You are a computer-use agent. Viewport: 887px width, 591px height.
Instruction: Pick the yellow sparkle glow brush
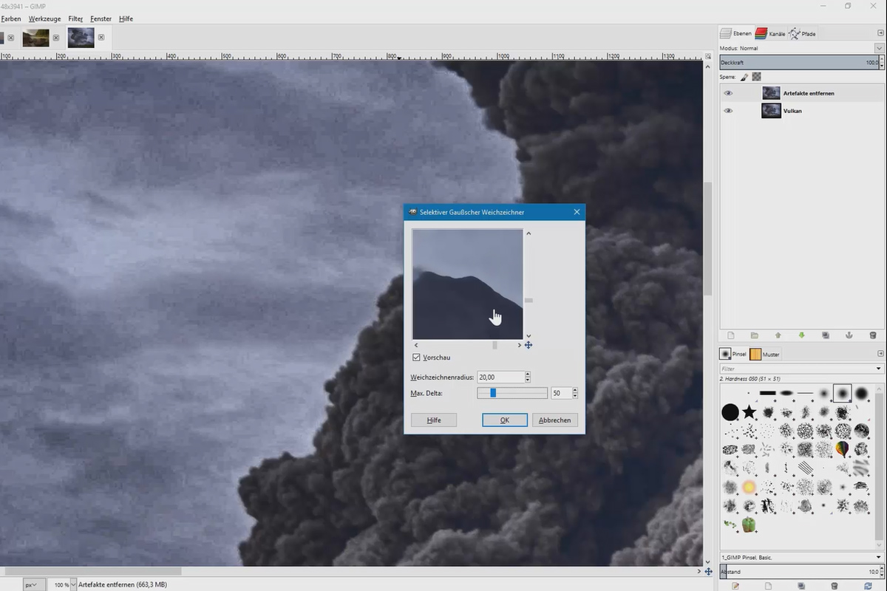pos(749,487)
